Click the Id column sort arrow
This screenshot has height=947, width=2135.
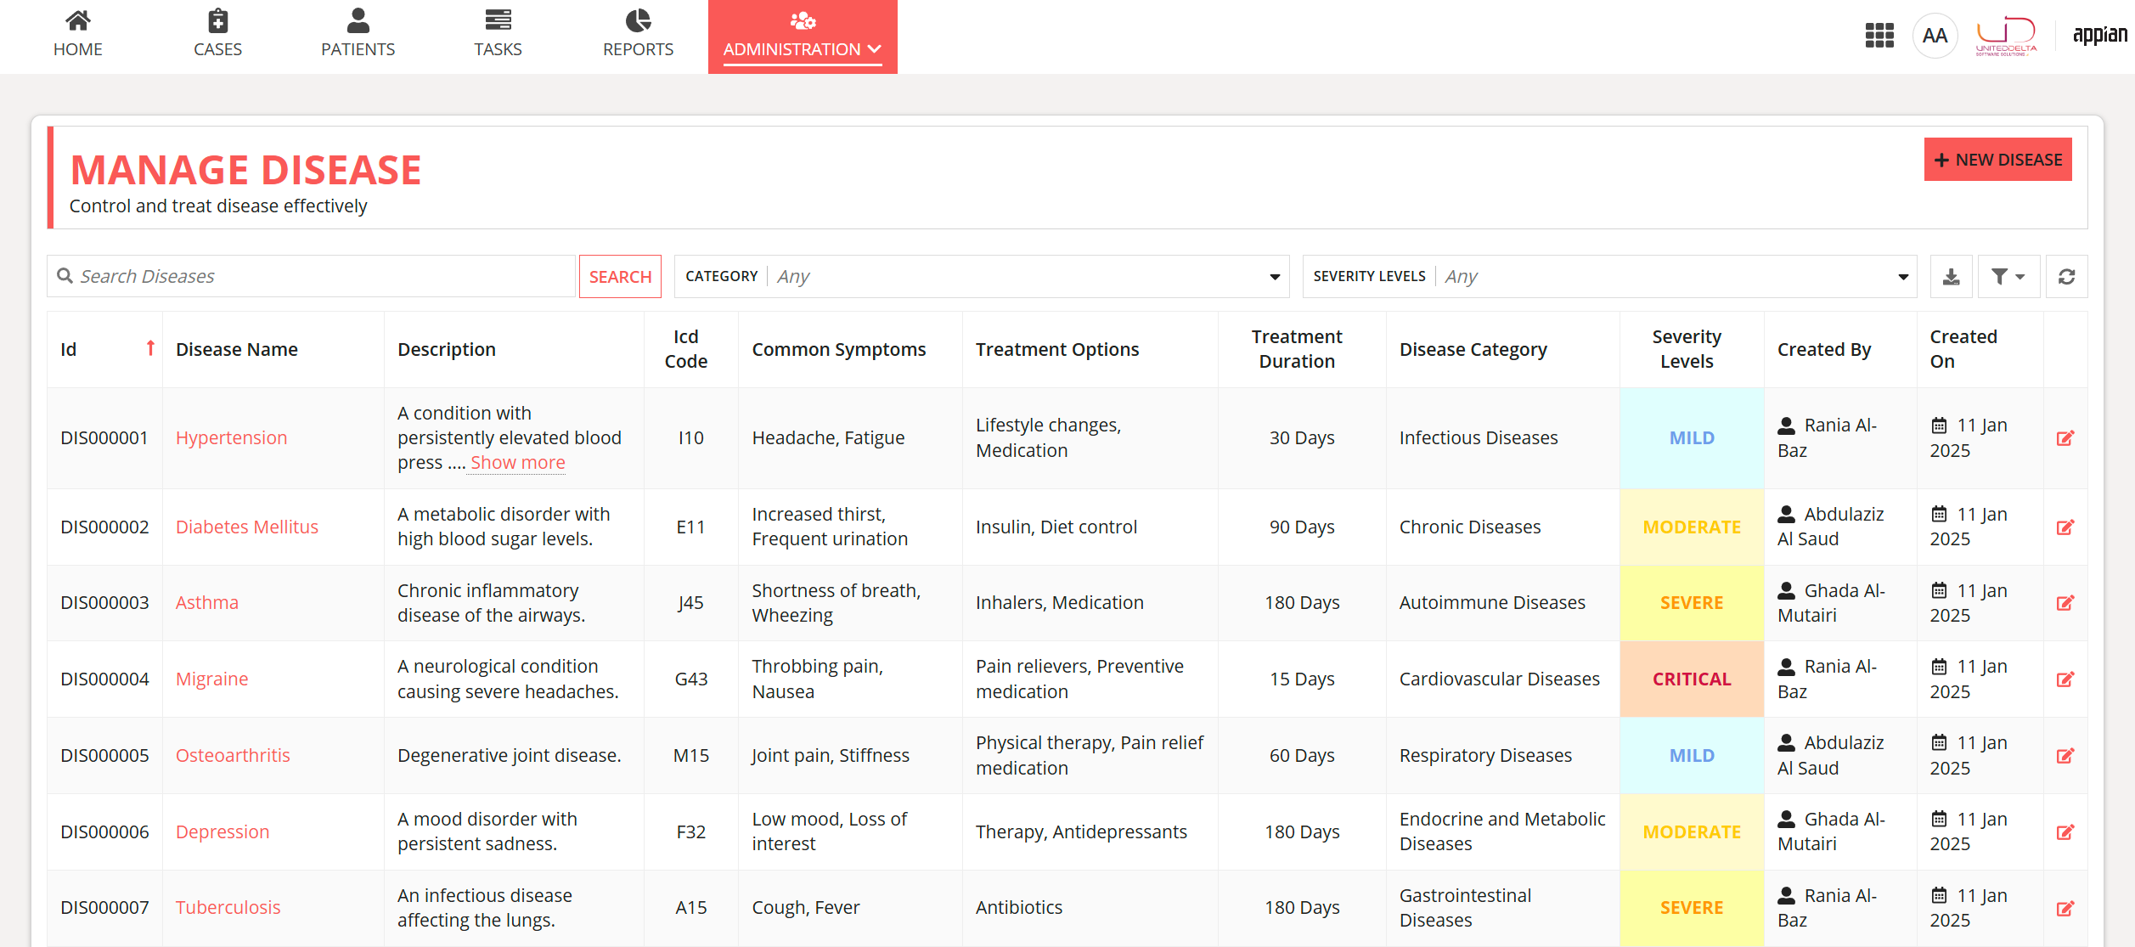coord(150,348)
